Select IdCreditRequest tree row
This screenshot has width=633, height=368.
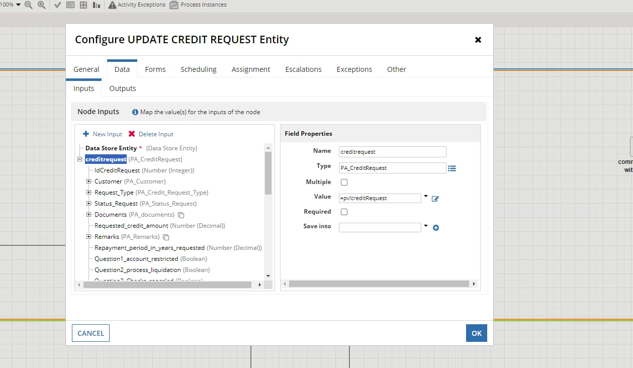(144, 170)
